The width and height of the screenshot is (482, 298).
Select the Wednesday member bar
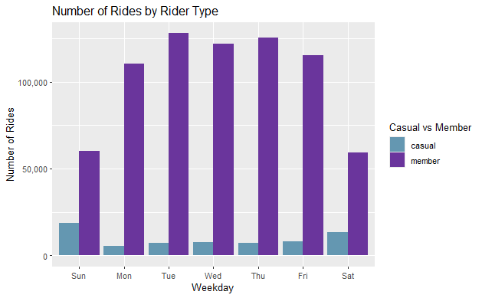point(223,149)
